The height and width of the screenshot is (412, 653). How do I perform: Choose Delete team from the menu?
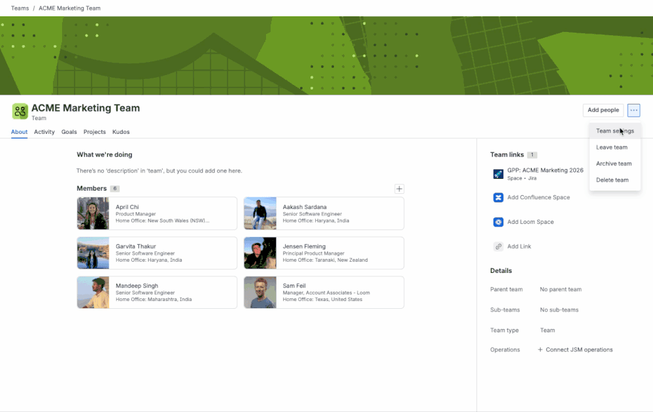click(x=614, y=180)
